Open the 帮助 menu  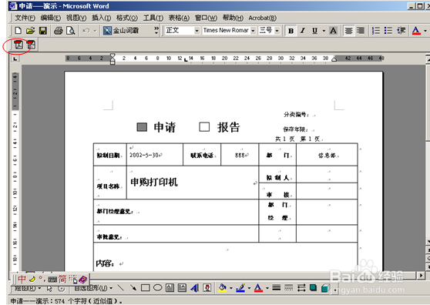pyautogui.click(x=233, y=18)
